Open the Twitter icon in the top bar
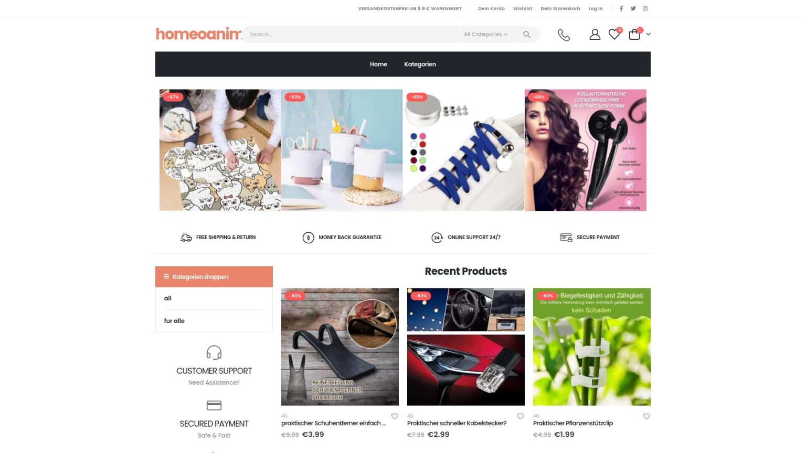The image size is (806, 453). click(x=633, y=8)
